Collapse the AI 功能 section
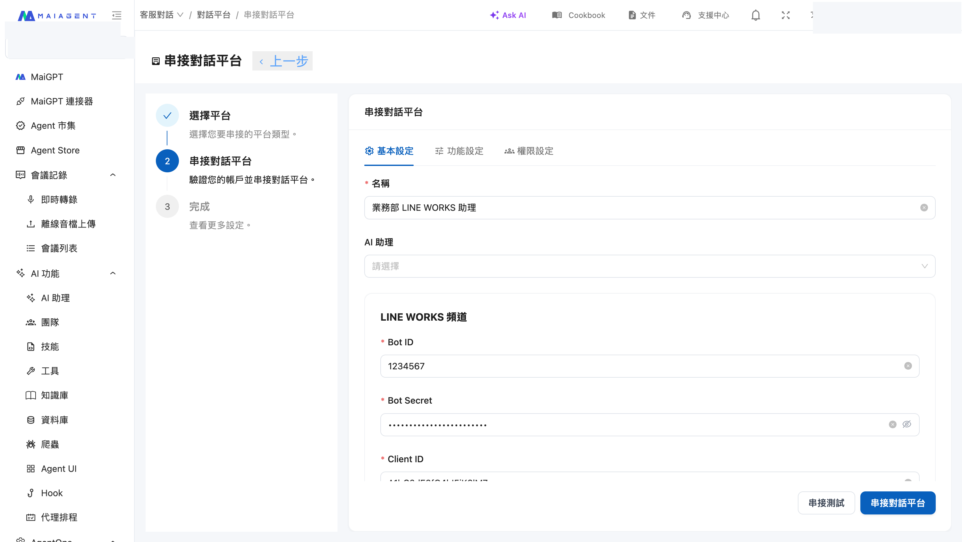962x542 pixels. 113,274
